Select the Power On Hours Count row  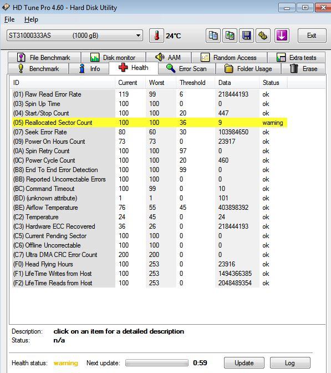(x=150, y=142)
